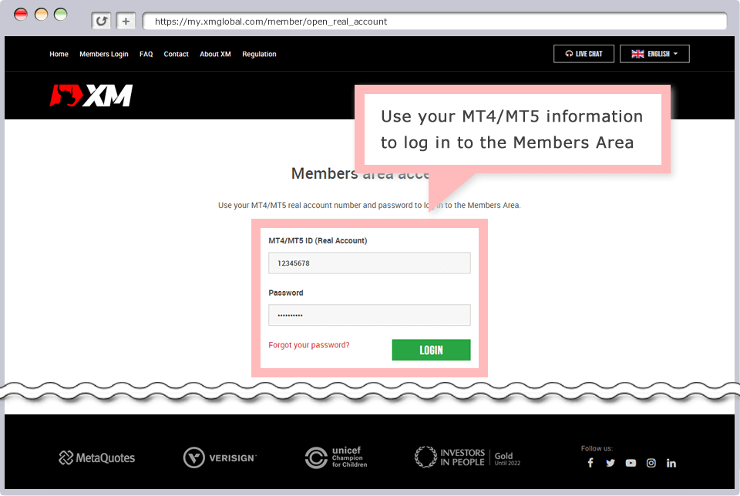The image size is (740, 496).
Task: Open the LinkedIn icon in the footer
Action: tap(671, 463)
